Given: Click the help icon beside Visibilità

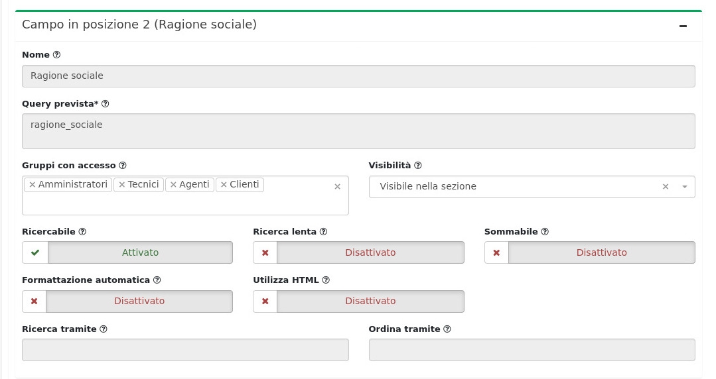Looking at the screenshot, I should point(418,166).
